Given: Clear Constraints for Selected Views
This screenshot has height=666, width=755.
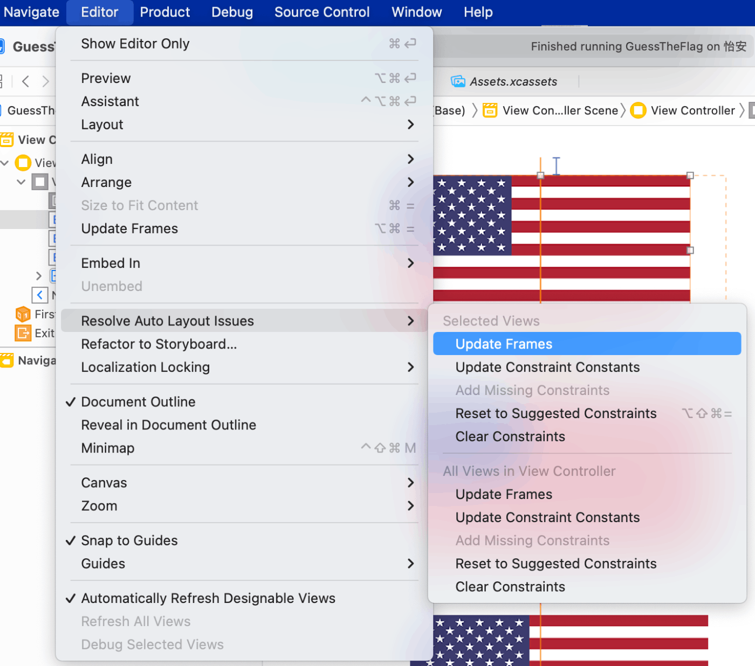Looking at the screenshot, I should (x=587, y=436).
